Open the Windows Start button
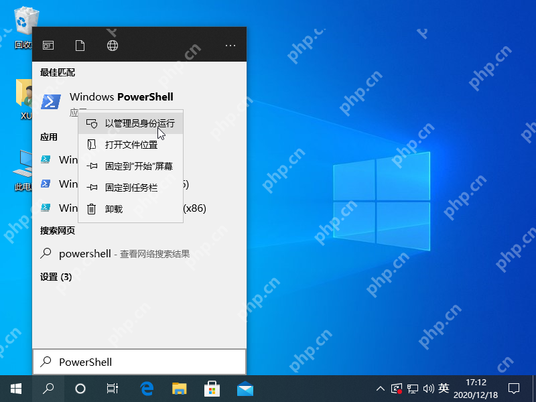Screen dimensions: 536x402 click(16, 388)
